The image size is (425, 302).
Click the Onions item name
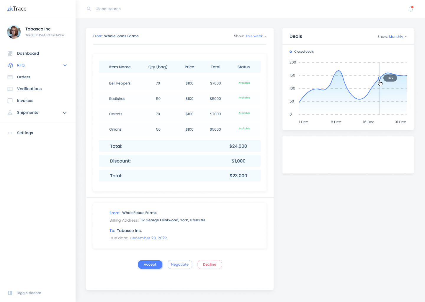tap(115, 129)
